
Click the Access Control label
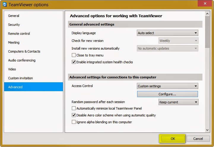tap(82, 86)
